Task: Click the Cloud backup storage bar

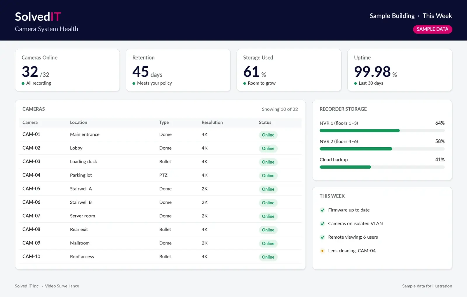Action: click(x=382, y=167)
